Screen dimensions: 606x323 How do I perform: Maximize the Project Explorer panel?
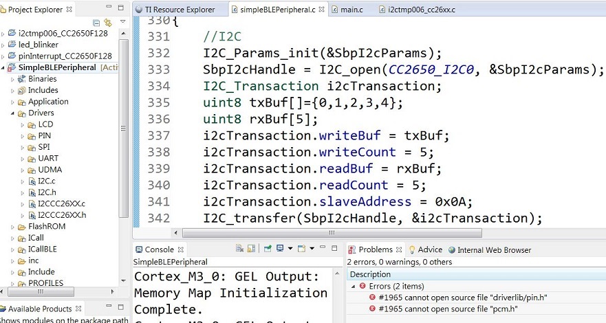click(x=121, y=8)
